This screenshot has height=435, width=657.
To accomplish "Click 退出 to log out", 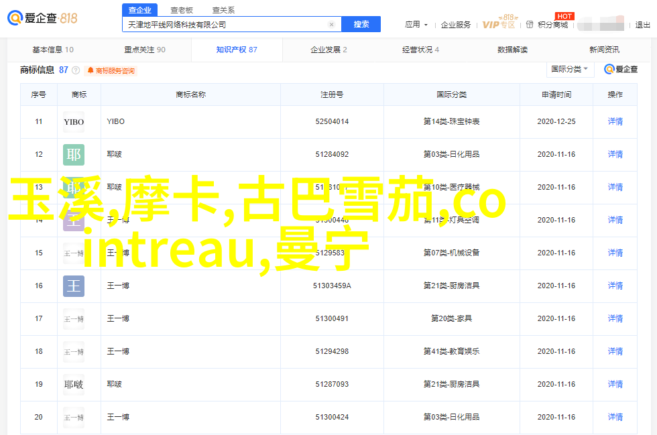I will [642, 25].
